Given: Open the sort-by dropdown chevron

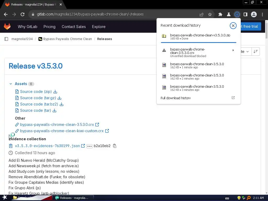Looking at the screenshot, I should pos(248,52).
